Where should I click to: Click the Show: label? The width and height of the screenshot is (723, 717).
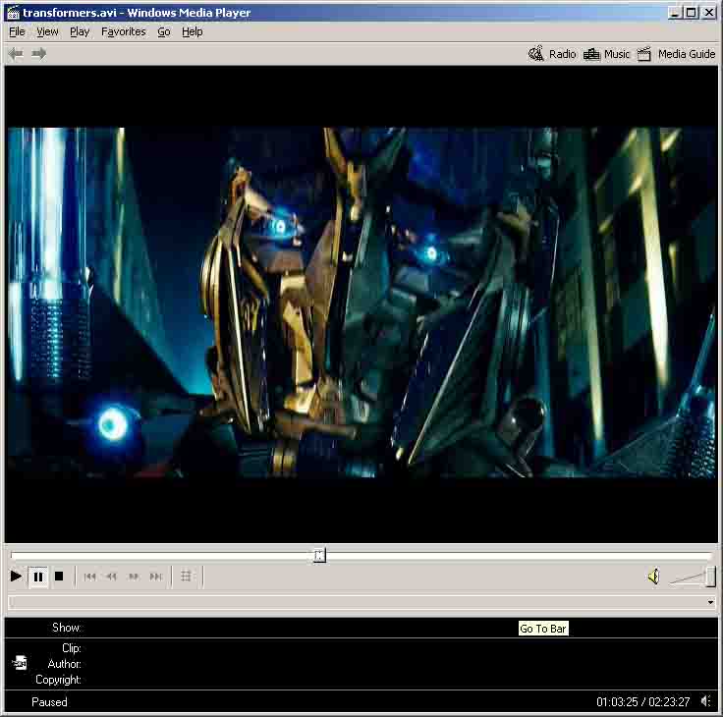[67, 628]
